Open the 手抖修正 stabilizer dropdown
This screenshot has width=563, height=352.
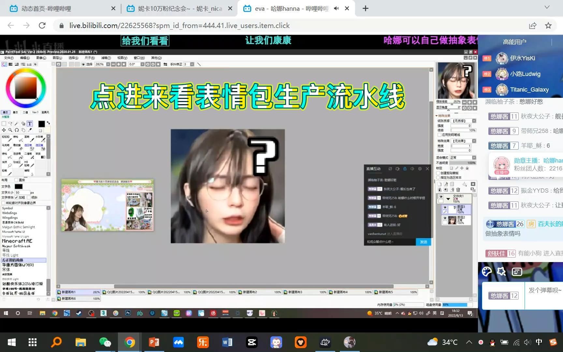[x=192, y=64]
